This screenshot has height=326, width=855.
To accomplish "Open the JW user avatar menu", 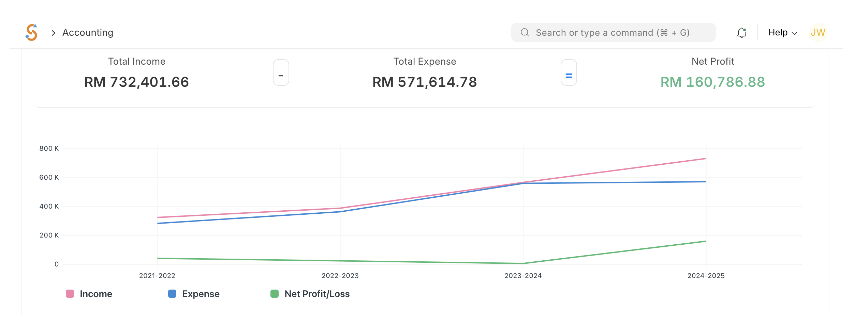I will pyautogui.click(x=817, y=32).
